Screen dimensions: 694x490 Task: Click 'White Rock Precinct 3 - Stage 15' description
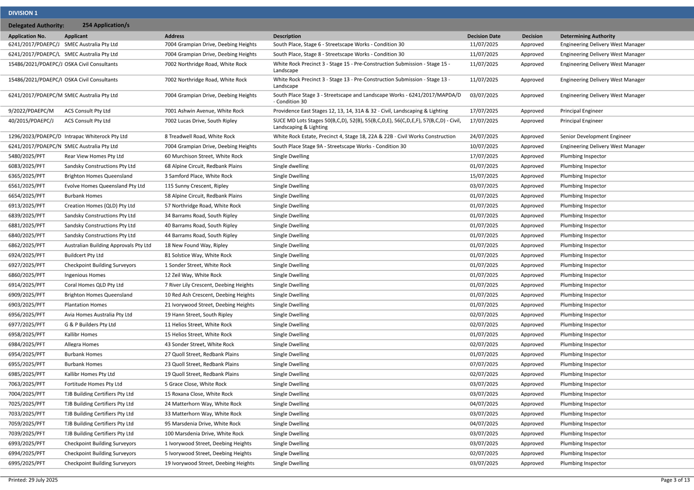(x=362, y=67)
